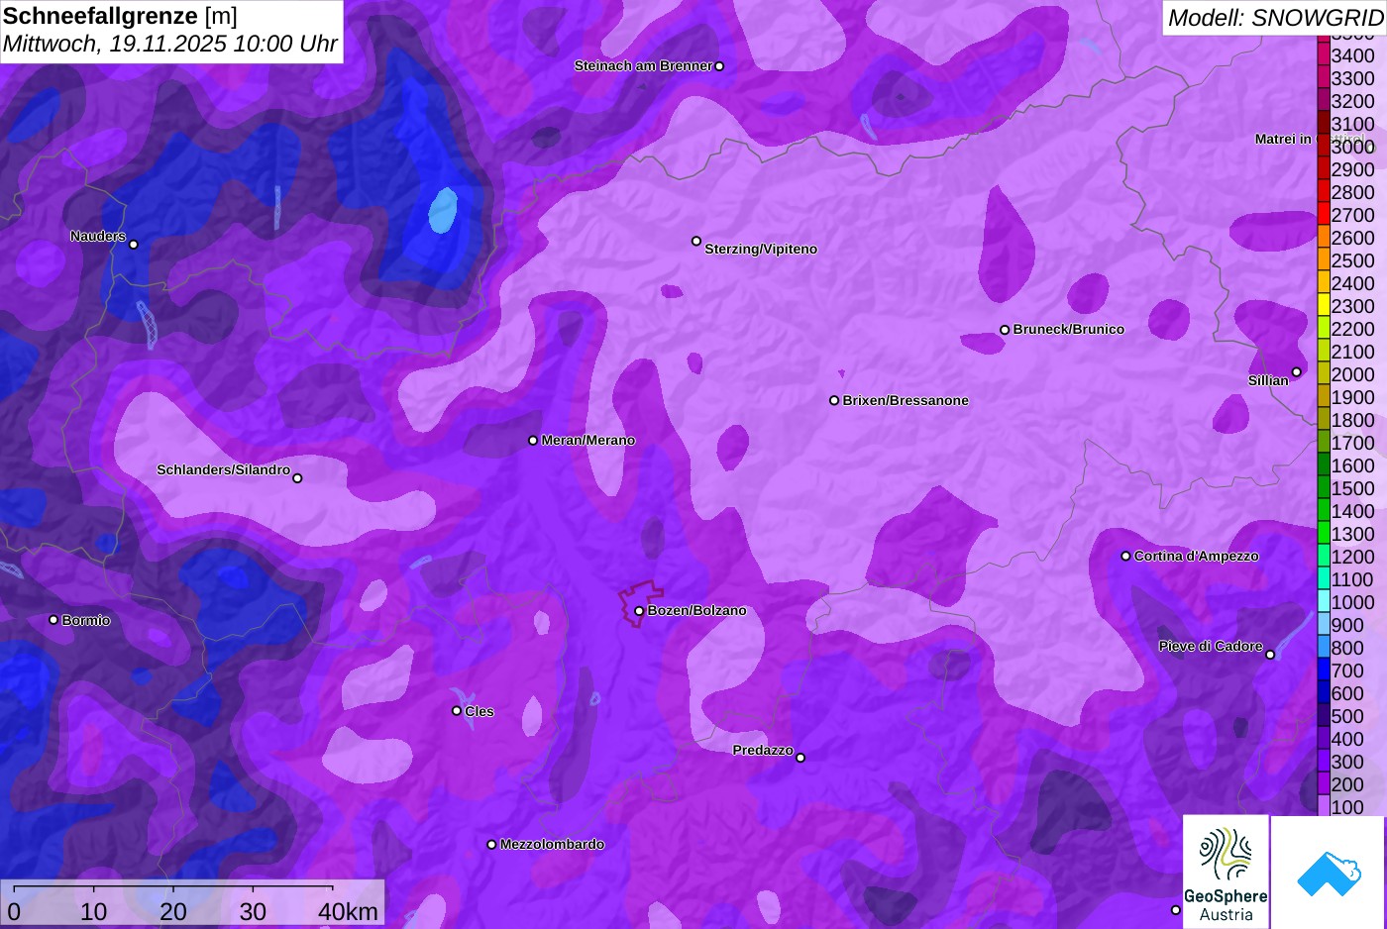Click the "3400" legend value
Viewport: 1387px width, 929px height.
pyautogui.click(x=1352, y=56)
